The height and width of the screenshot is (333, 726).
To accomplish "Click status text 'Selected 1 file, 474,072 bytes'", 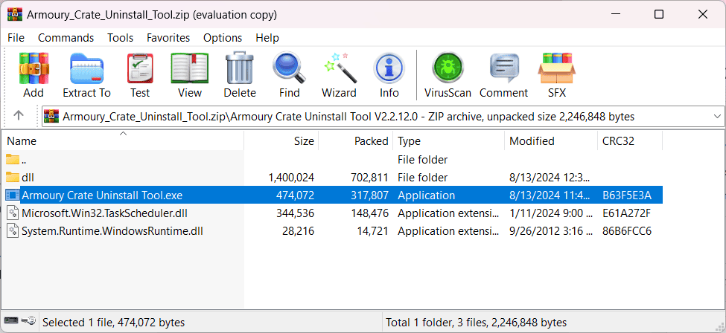I will [113, 323].
